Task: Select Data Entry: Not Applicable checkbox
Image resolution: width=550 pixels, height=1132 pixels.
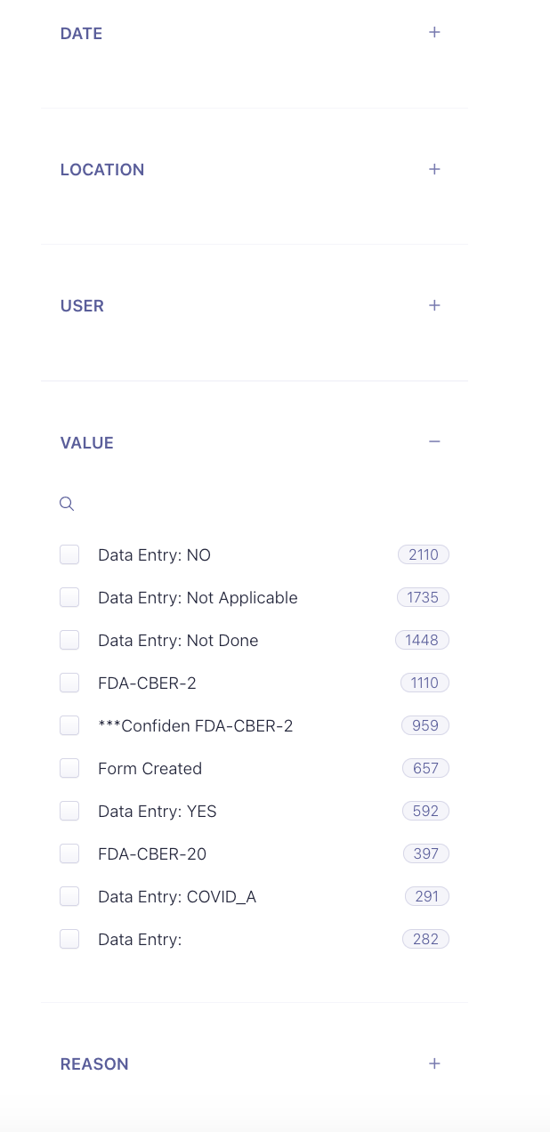Action: [x=69, y=597]
